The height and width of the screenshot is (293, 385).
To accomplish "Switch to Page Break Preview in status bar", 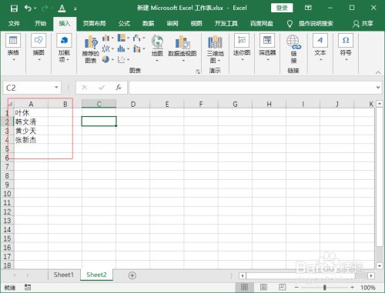I will tap(282, 287).
